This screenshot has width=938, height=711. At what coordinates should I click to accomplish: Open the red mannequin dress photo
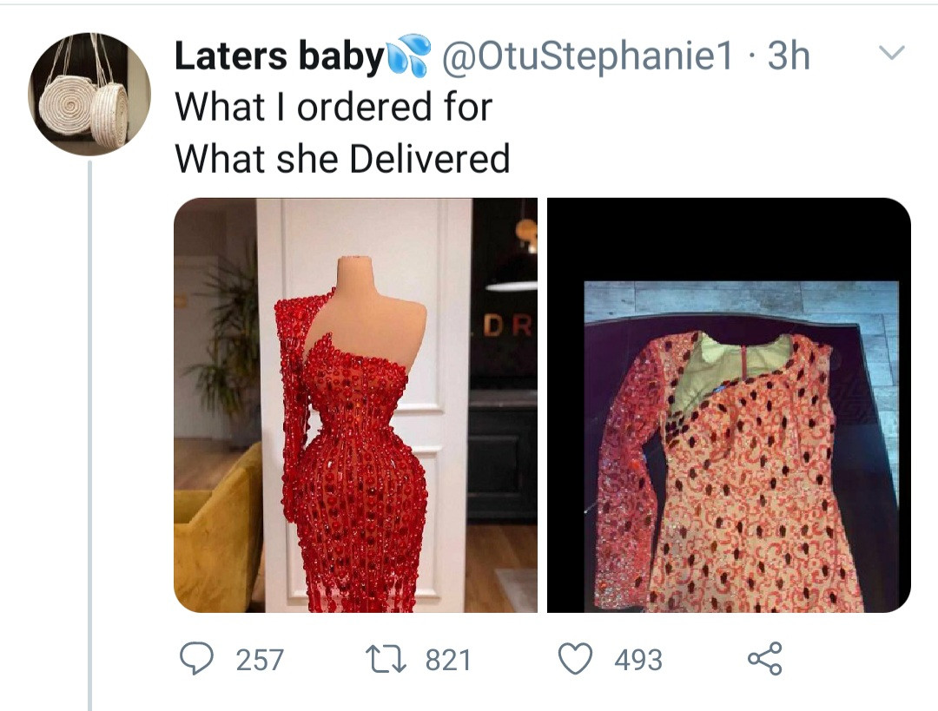[355, 405]
